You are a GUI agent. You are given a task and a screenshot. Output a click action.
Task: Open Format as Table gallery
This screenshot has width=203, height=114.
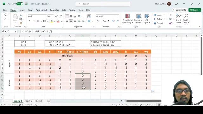(x=138, y=19)
